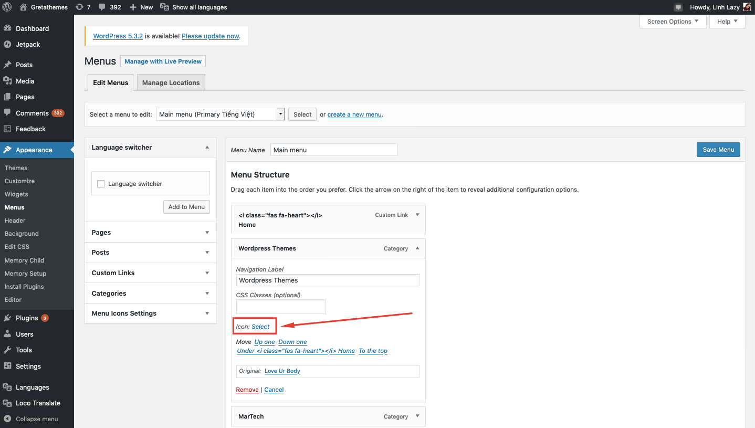
Task: Expand the Menu Icons Settings panel
Action: 207,314
